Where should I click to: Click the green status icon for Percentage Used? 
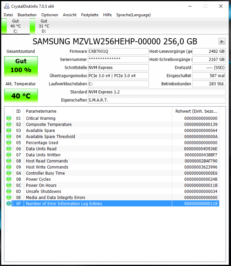click(9, 143)
